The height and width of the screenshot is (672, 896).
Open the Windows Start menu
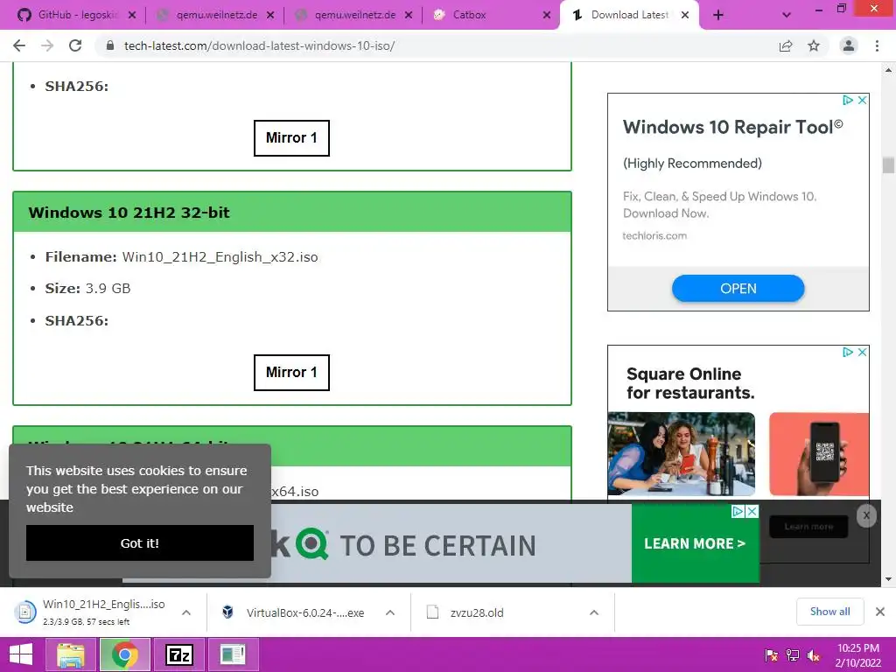(21, 654)
